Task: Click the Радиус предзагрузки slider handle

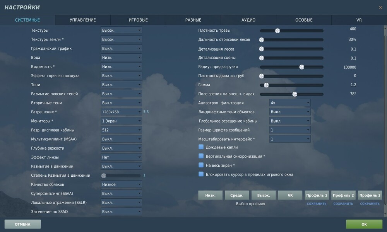Action: click(301, 67)
